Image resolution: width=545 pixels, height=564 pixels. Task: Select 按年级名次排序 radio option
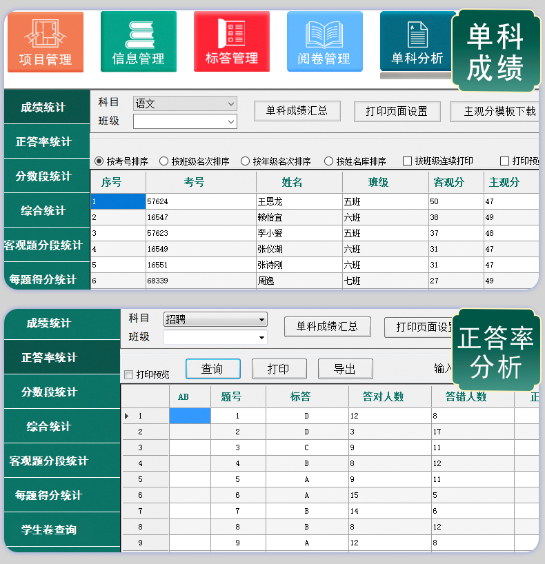click(245, 161)
